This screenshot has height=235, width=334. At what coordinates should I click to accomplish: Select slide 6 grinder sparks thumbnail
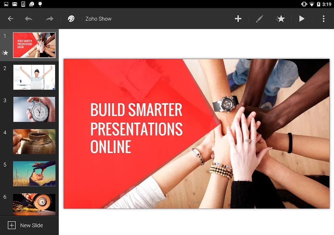coord(34,204)
